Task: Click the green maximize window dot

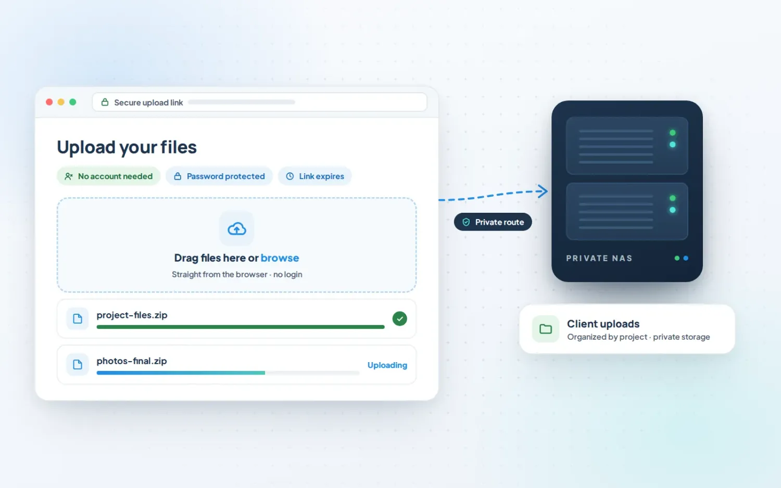Action: tap(73, 102)
